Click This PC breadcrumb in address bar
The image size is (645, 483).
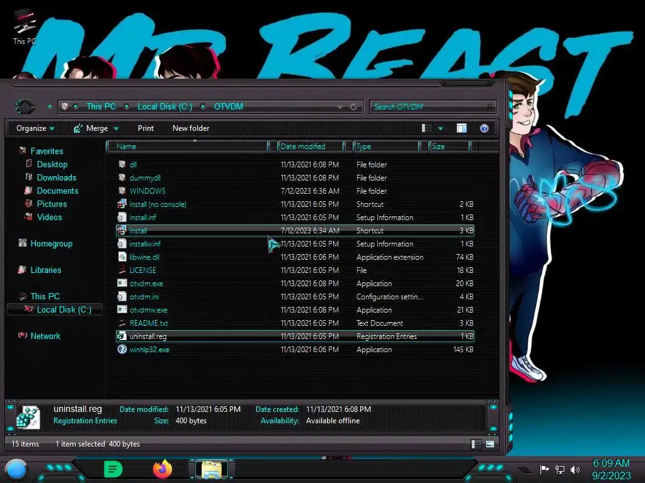pos(101,106)
